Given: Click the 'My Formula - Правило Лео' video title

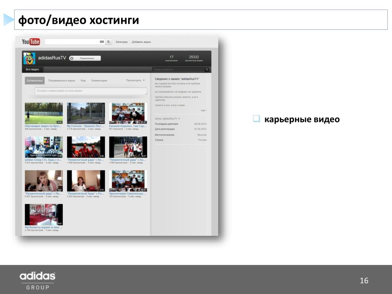Looking at the screenshot, I should pos(85,126).
